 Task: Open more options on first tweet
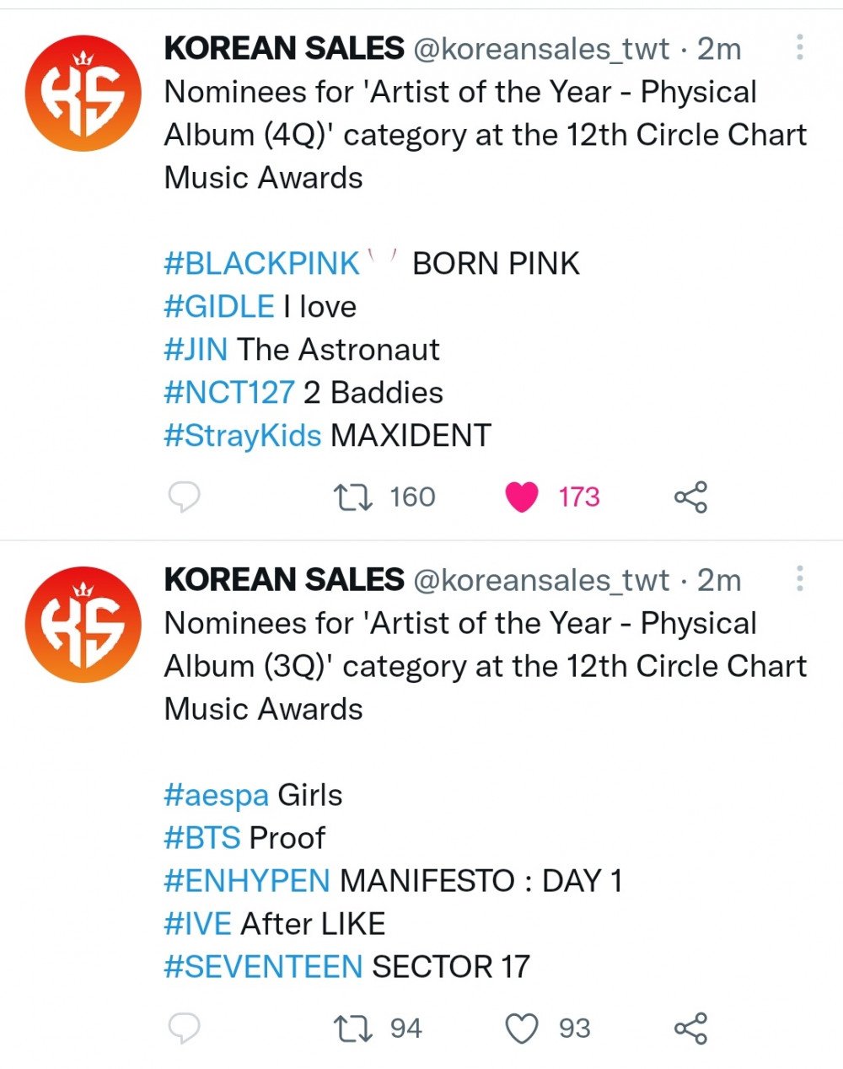(799, 47)
